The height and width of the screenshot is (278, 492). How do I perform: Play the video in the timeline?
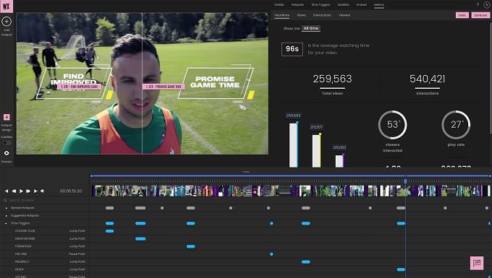click(21, 191)
